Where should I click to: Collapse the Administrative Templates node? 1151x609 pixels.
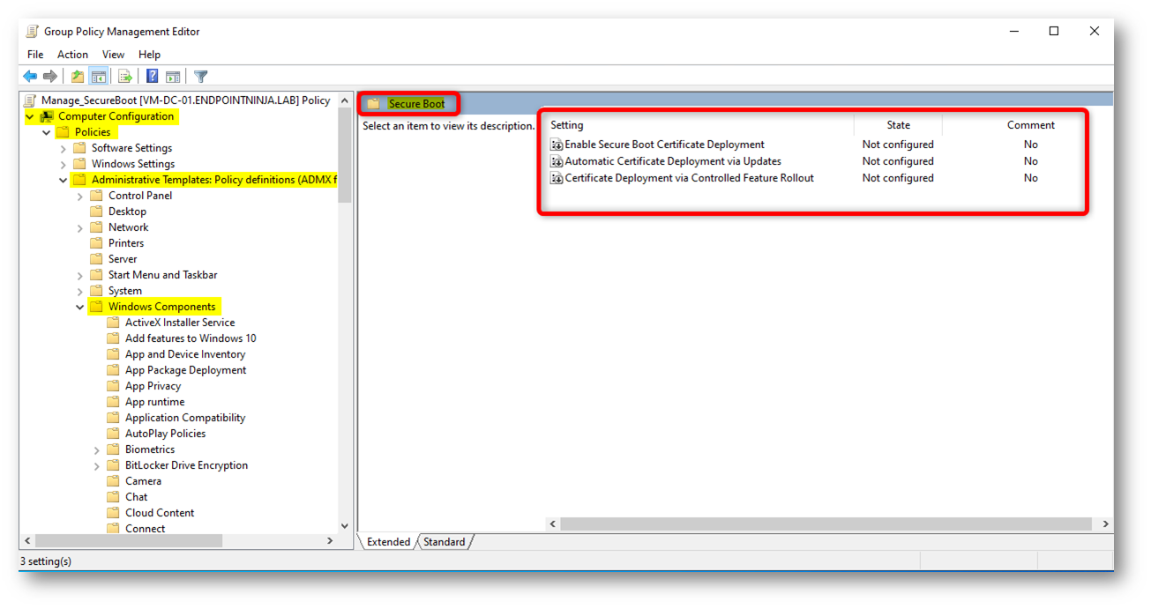[x=64, y=180]
